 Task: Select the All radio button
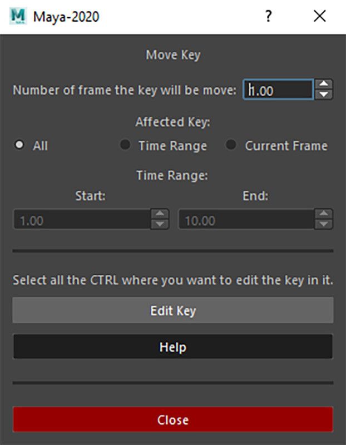[x=18, y=146]
